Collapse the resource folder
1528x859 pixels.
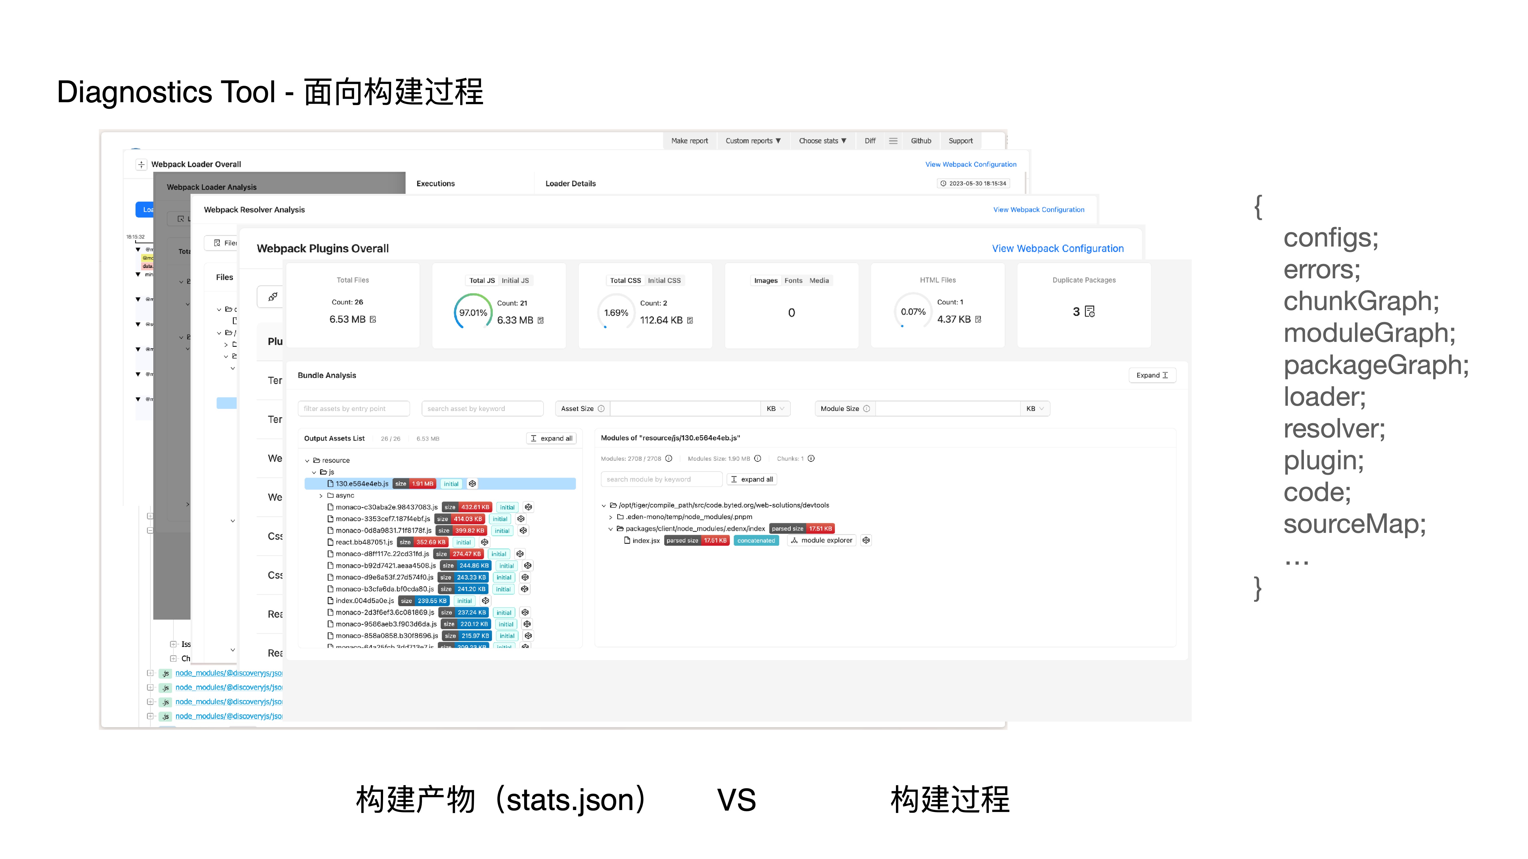pos(307,461)
